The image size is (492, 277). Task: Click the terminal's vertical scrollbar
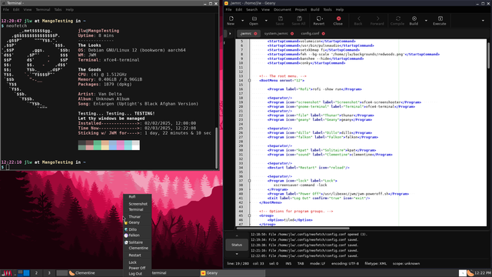click(216, 148)
